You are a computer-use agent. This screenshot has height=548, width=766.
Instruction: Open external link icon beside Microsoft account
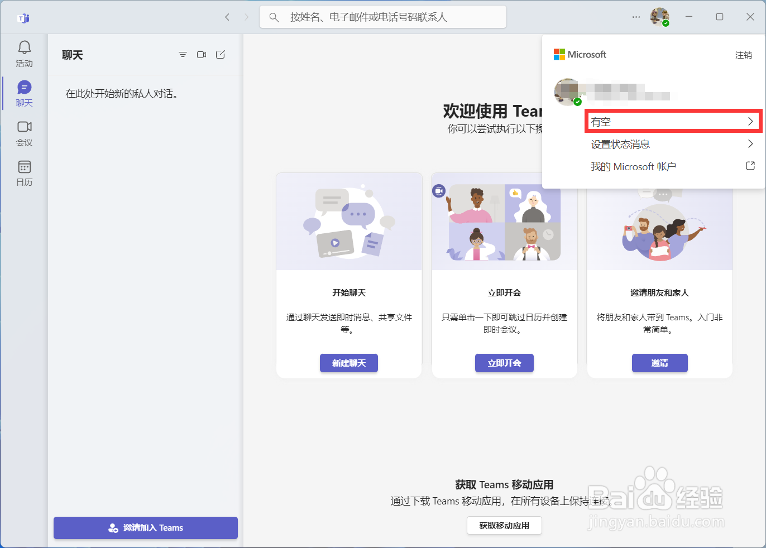coord(750,166)
